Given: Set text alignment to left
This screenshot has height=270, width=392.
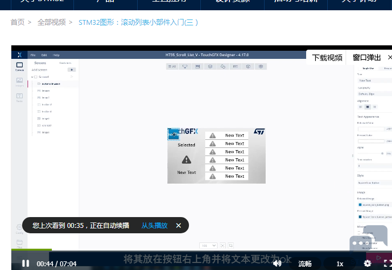Looking at the screenshot, I should (361, 107).
